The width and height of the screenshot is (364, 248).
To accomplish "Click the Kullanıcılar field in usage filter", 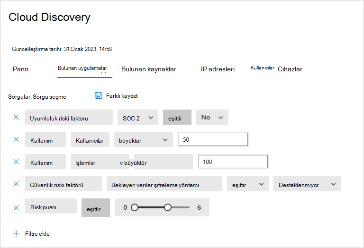I will [90, 139].
